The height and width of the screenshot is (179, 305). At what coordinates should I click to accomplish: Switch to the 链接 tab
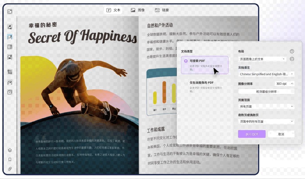[x=162, y=10]
